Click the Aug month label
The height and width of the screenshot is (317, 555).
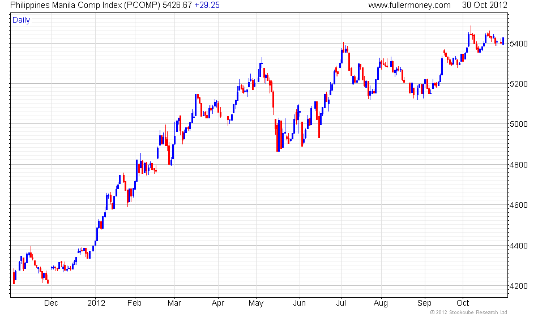click(381, 303)
